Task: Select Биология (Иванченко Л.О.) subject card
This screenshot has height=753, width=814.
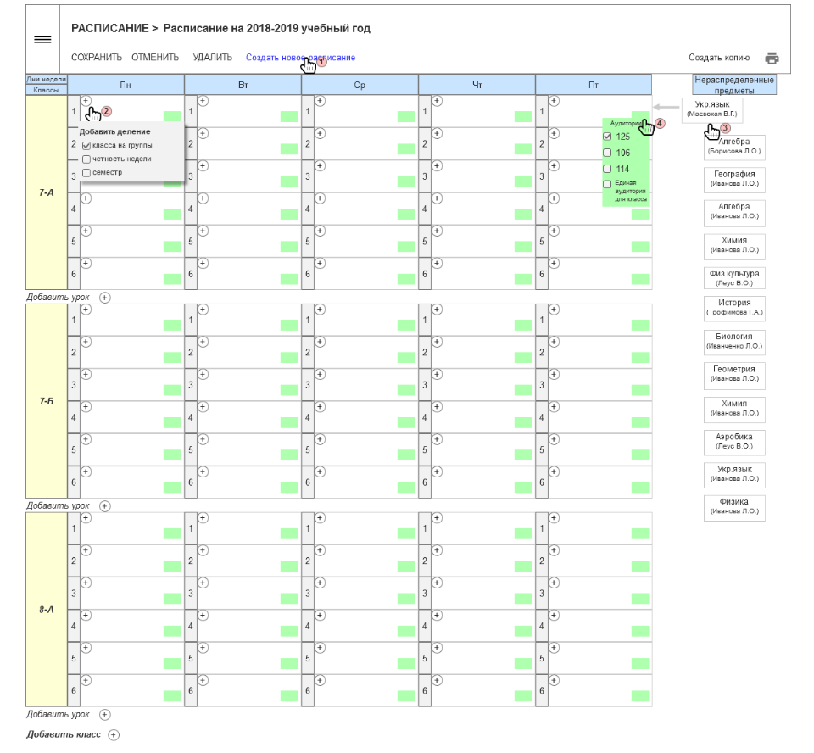Action: [734, 342]
